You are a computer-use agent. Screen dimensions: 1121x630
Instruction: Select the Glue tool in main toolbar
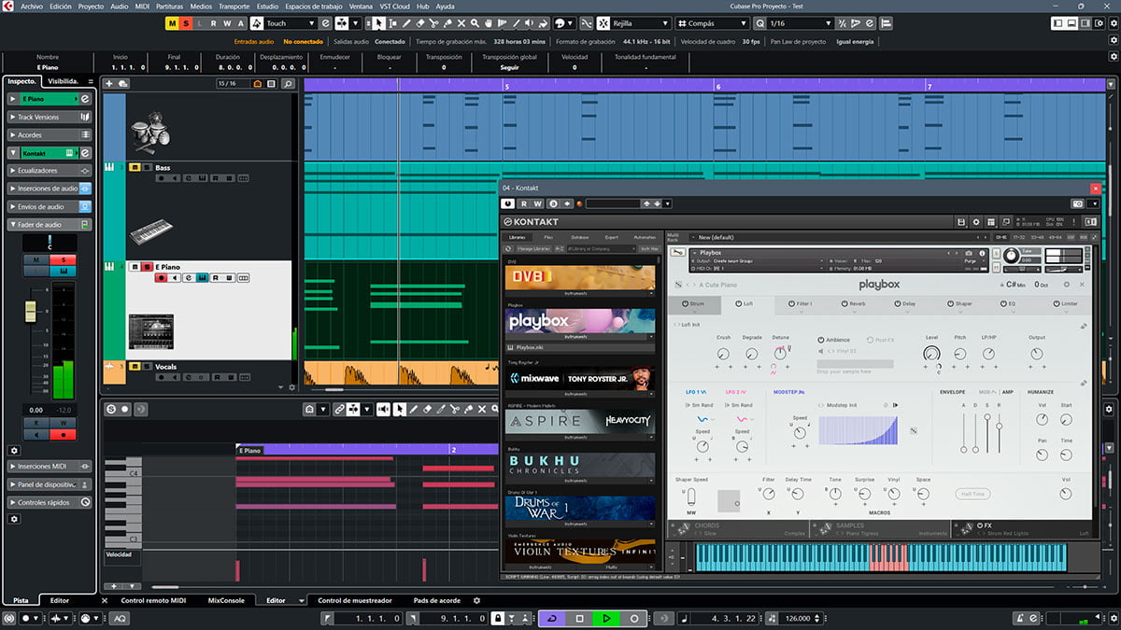(x=448, y=22)
